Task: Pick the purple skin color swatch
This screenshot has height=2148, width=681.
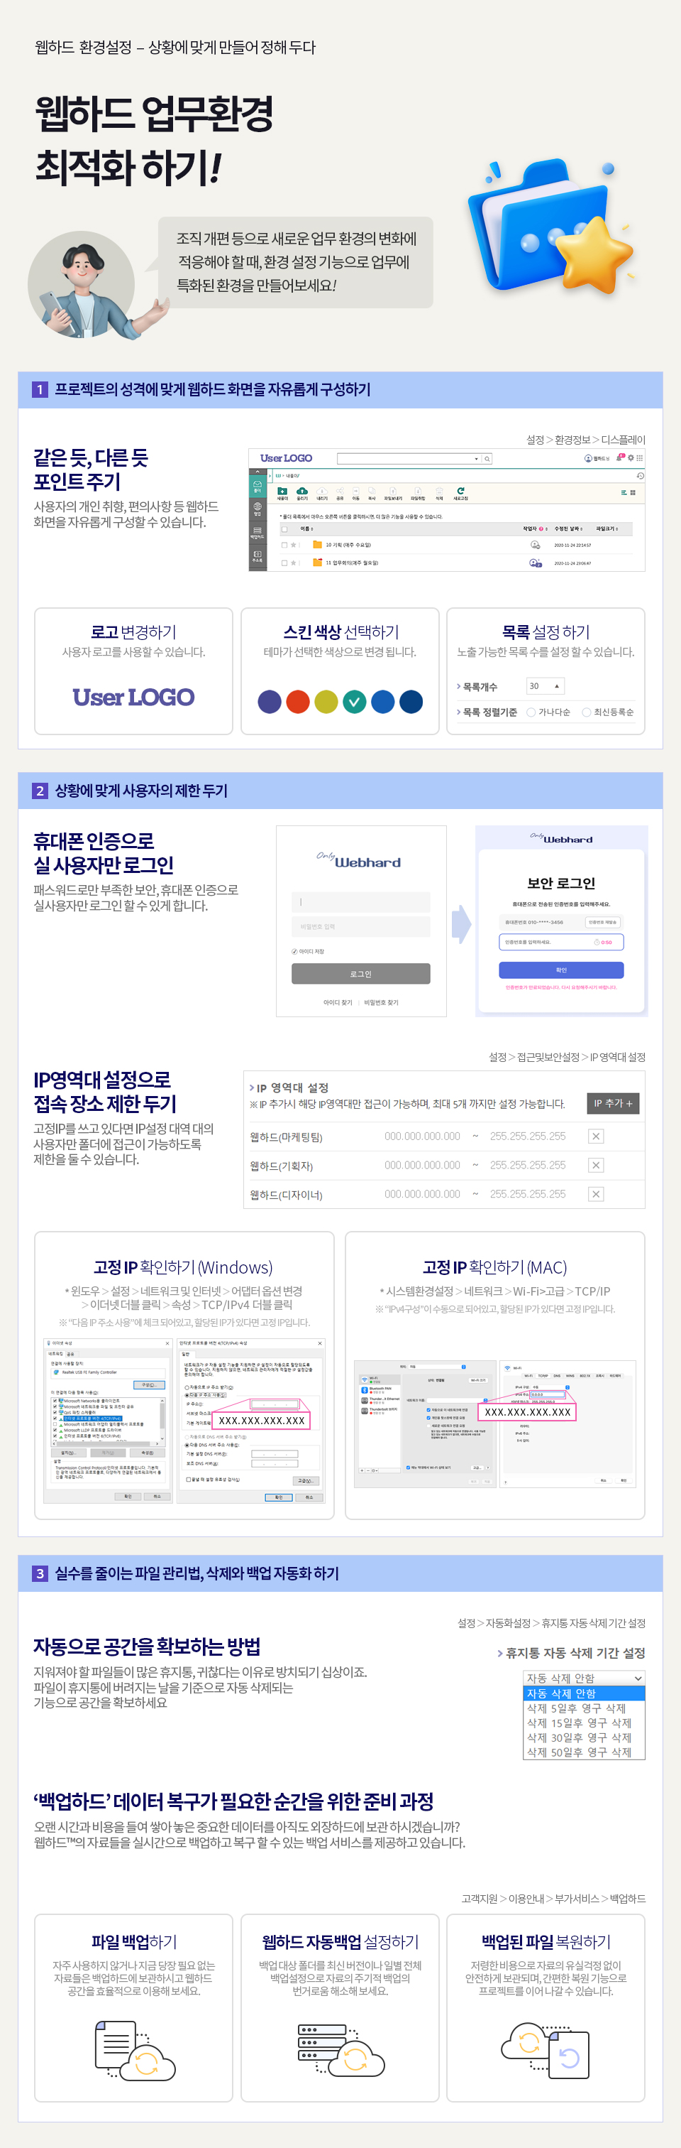Action: (x=269, y=701)
